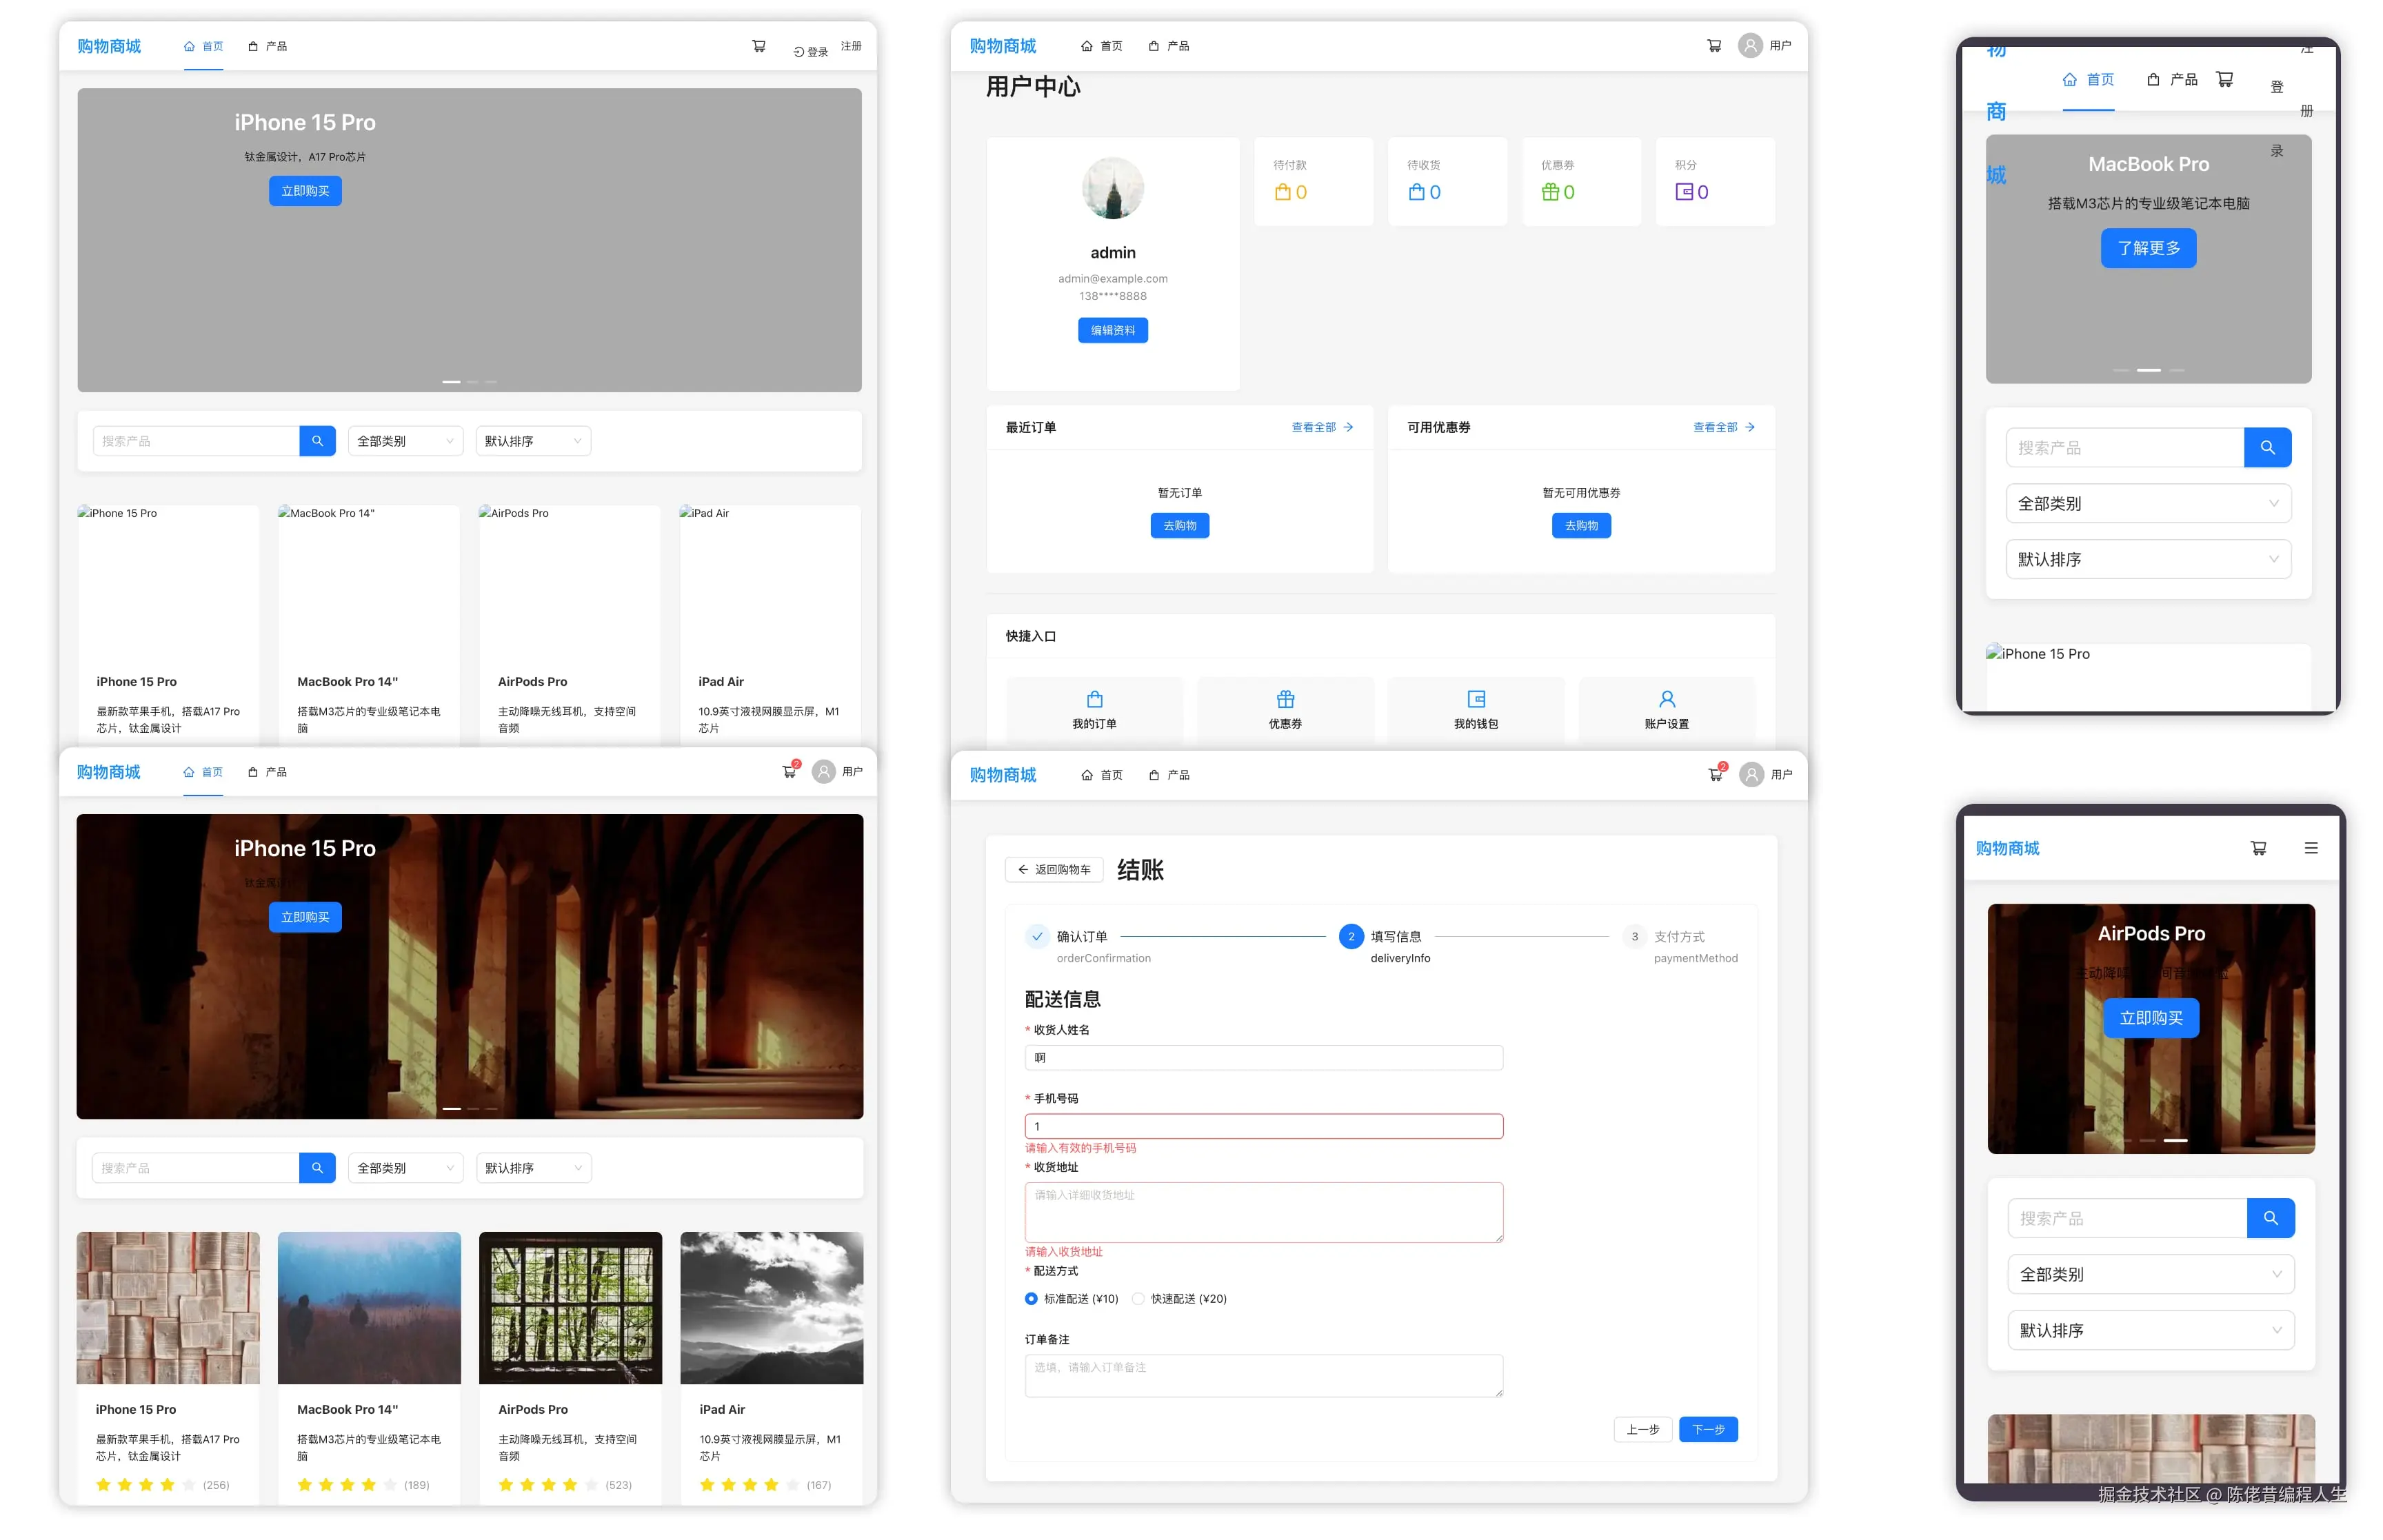
Task: Open 账户设置 user icon in 快捷入口
Action: [x=1666, y=699]
